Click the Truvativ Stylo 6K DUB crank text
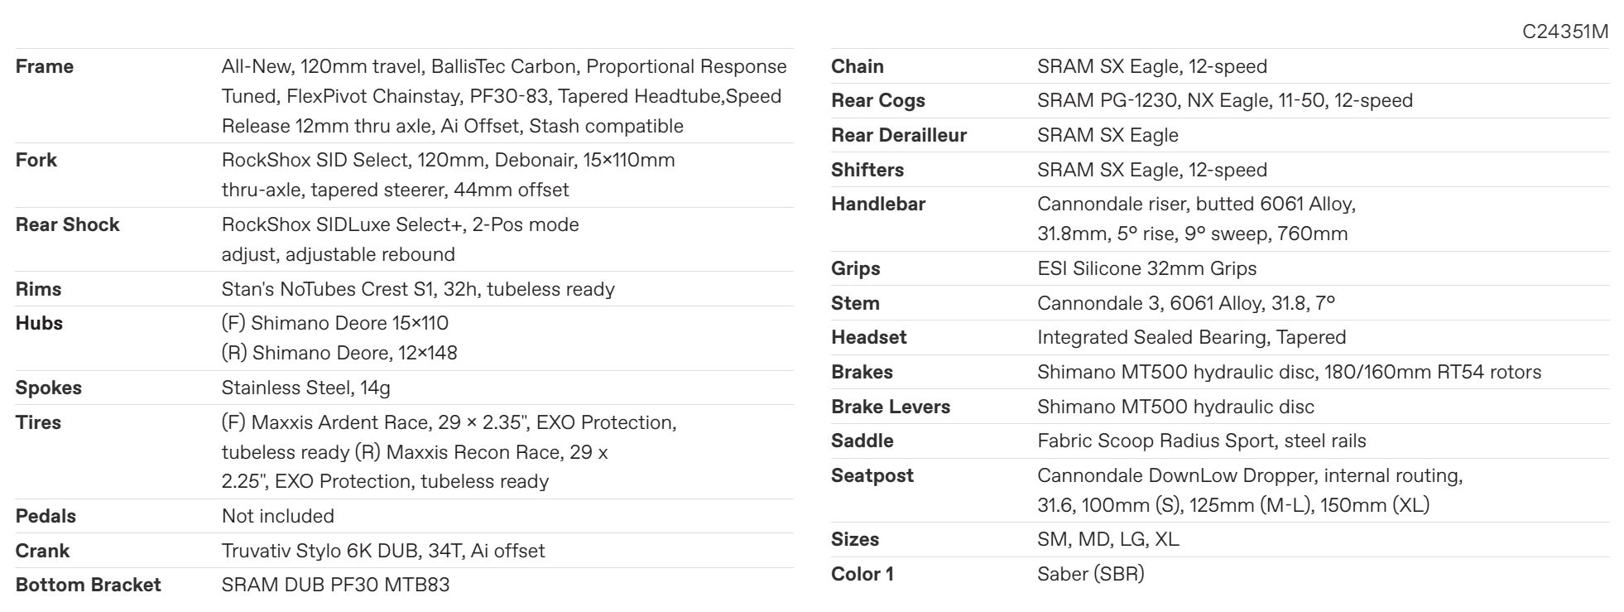Image resolution: width=1624 pixels, height=612 pixels. click(x=383, y=551)
